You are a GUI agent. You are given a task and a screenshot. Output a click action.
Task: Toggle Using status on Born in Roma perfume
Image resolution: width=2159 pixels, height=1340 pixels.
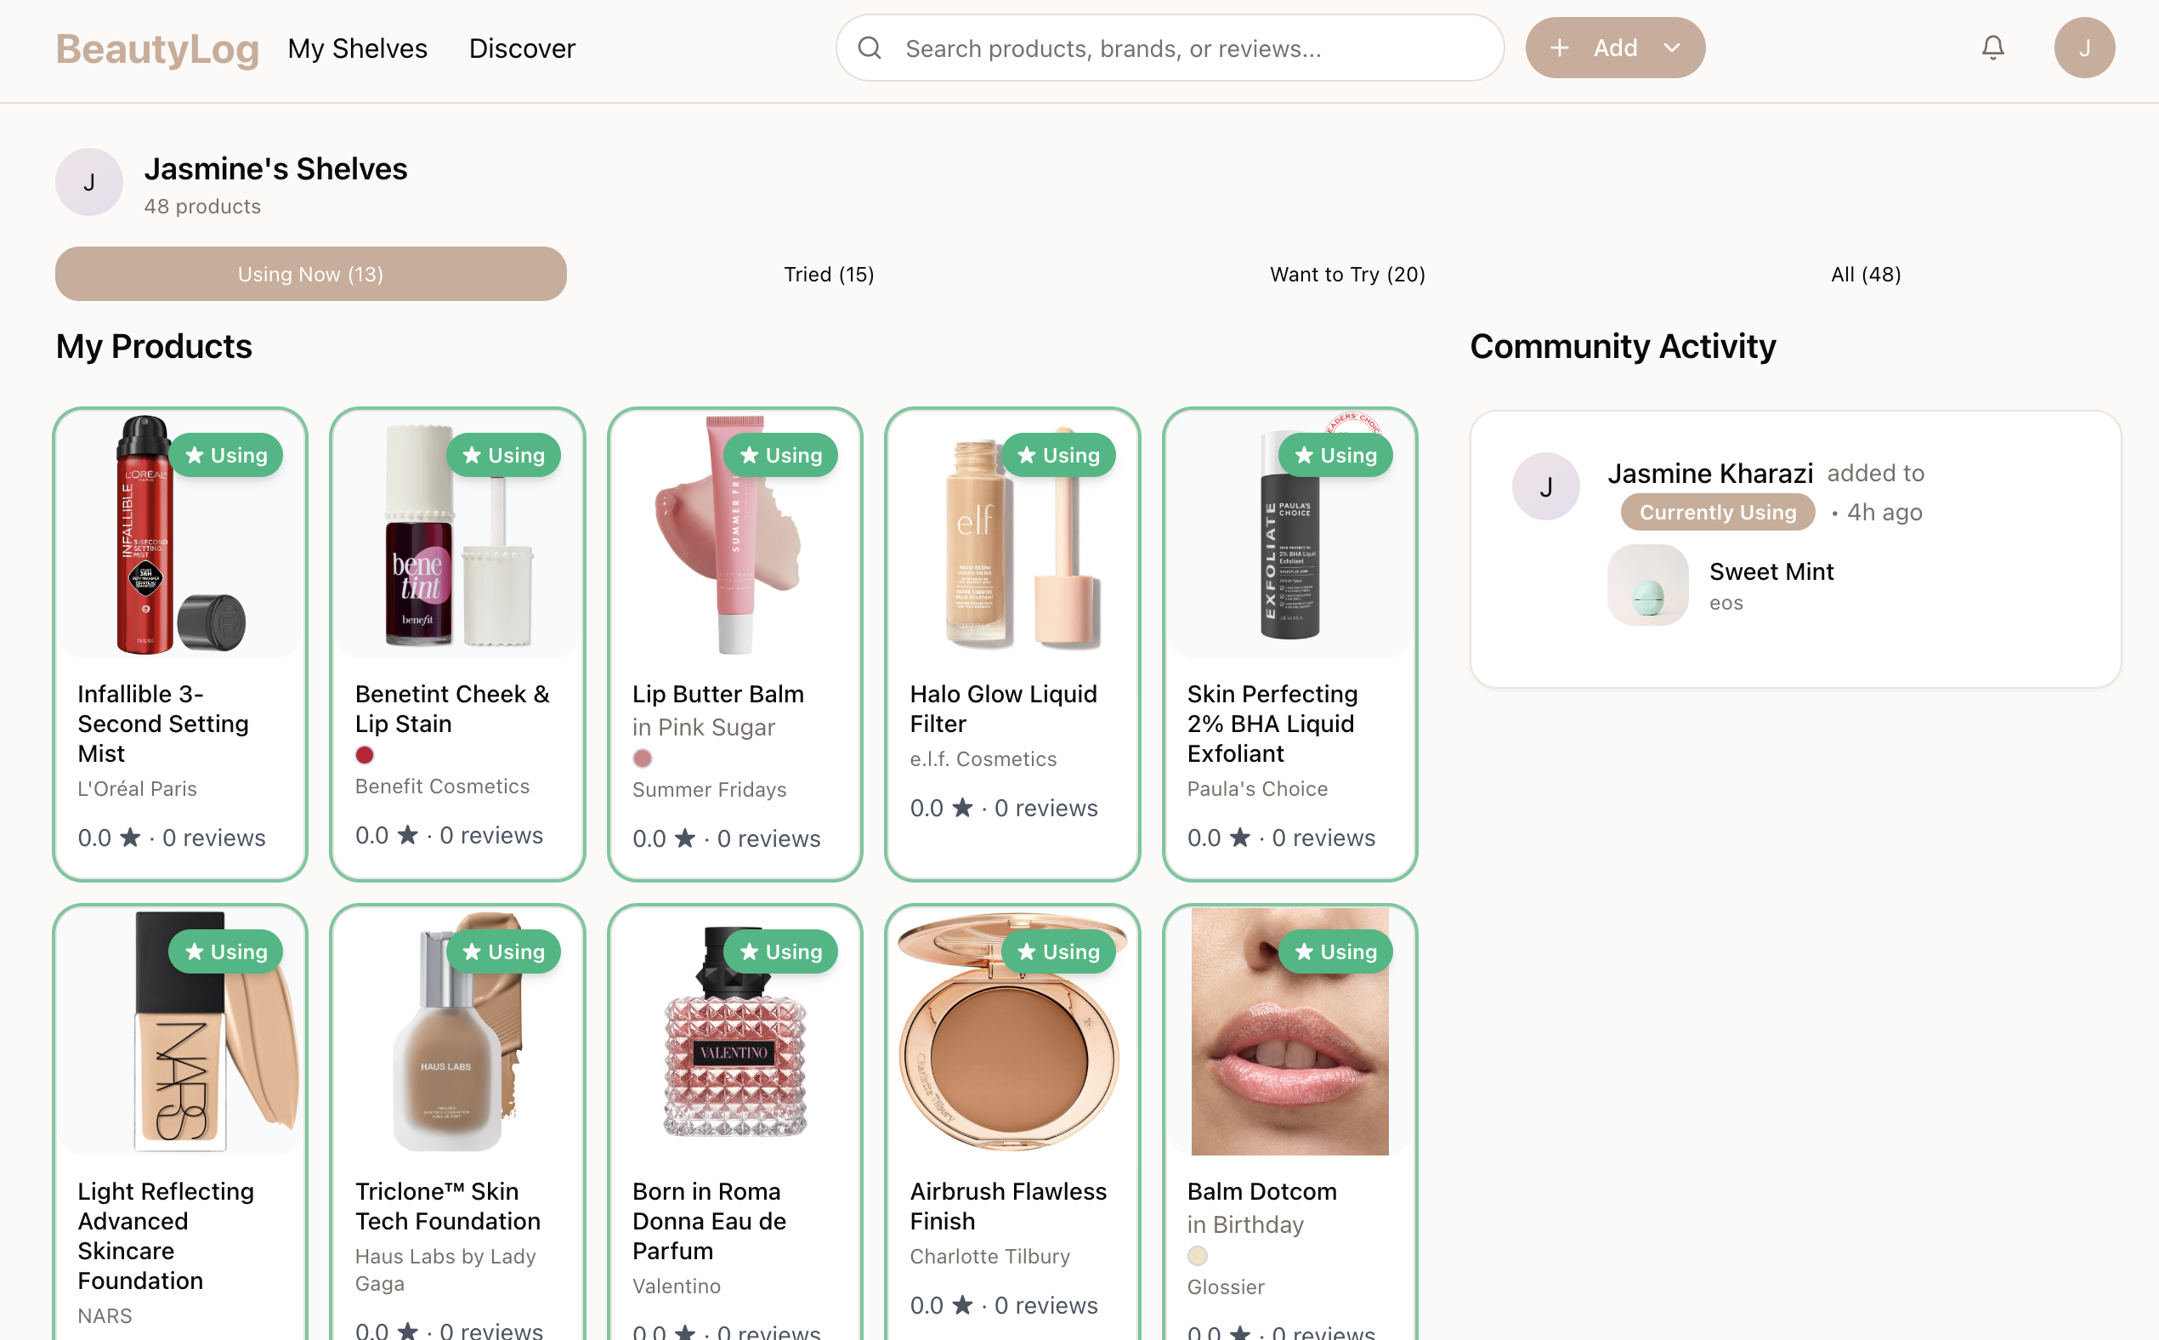click(x=781, y=951)
